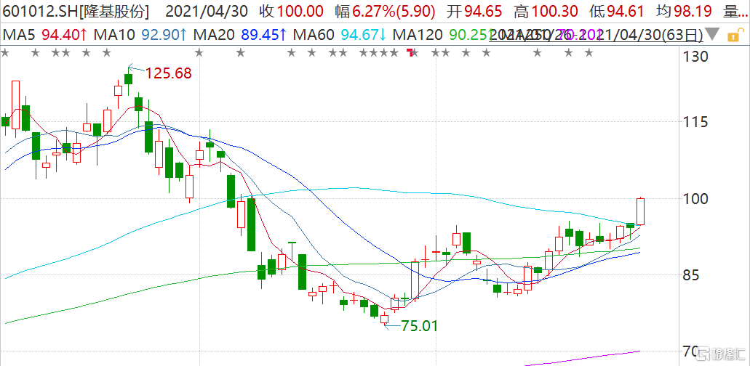This screenshot has height=366, width=750.
Task: Click average price 均 98.19
Action: (x=685, y=12)
